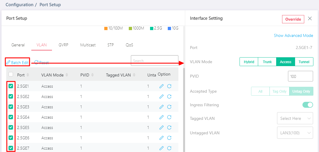This screenshot has width=319, height=152.
Task: Uncheck the 2.5GE3 port checkbox
Action: 11,107
